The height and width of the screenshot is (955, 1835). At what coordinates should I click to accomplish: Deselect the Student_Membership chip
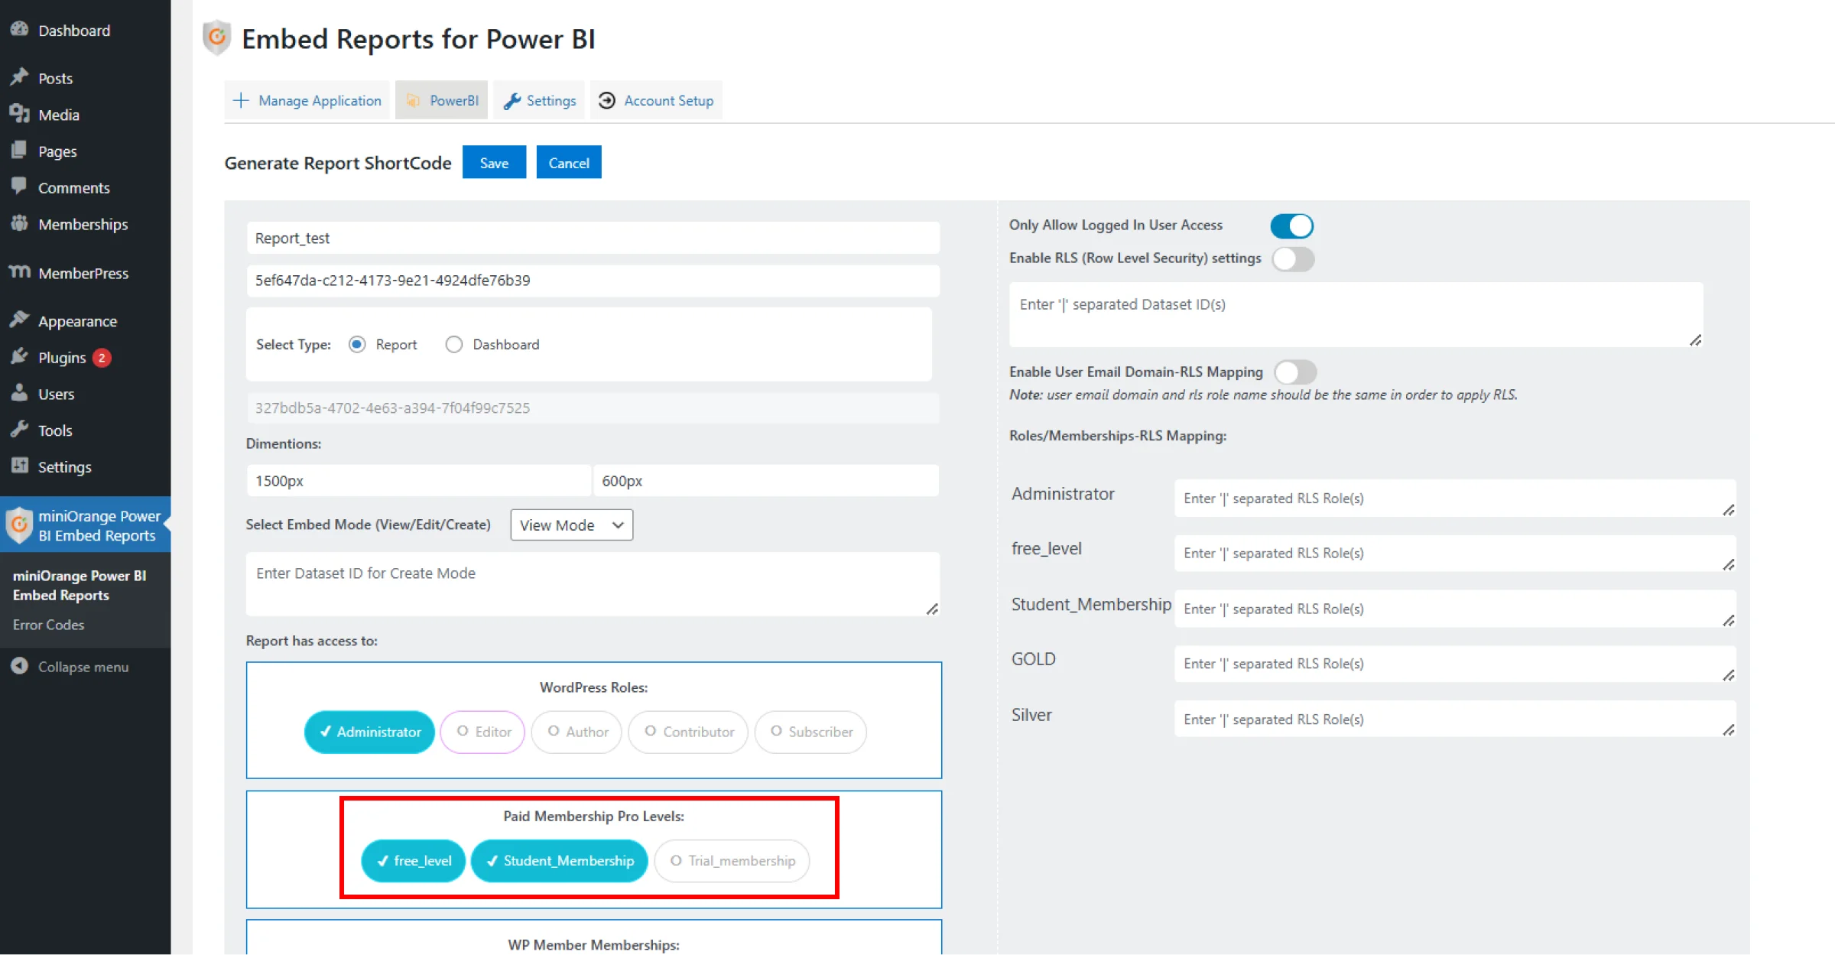[x=559, y=861]
